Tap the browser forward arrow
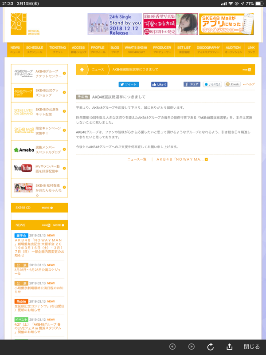Viewport: 266px width, 355px height. pyautogui.click(x=192, y=347)
